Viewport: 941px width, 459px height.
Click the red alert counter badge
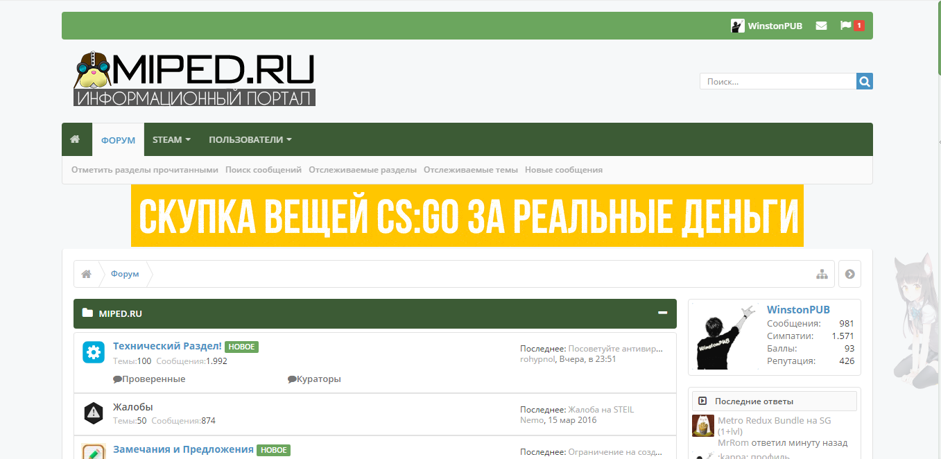[859, 26]
